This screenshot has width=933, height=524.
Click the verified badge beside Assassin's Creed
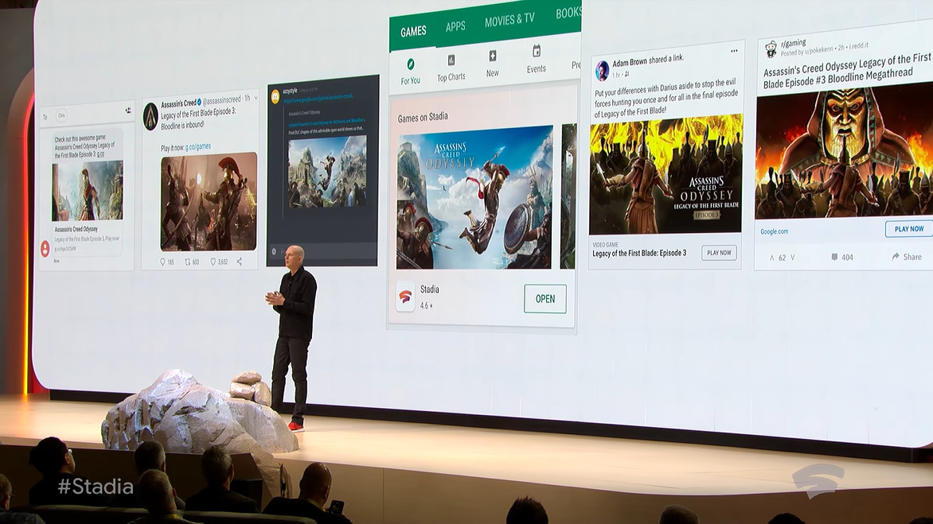pos(199,103)
